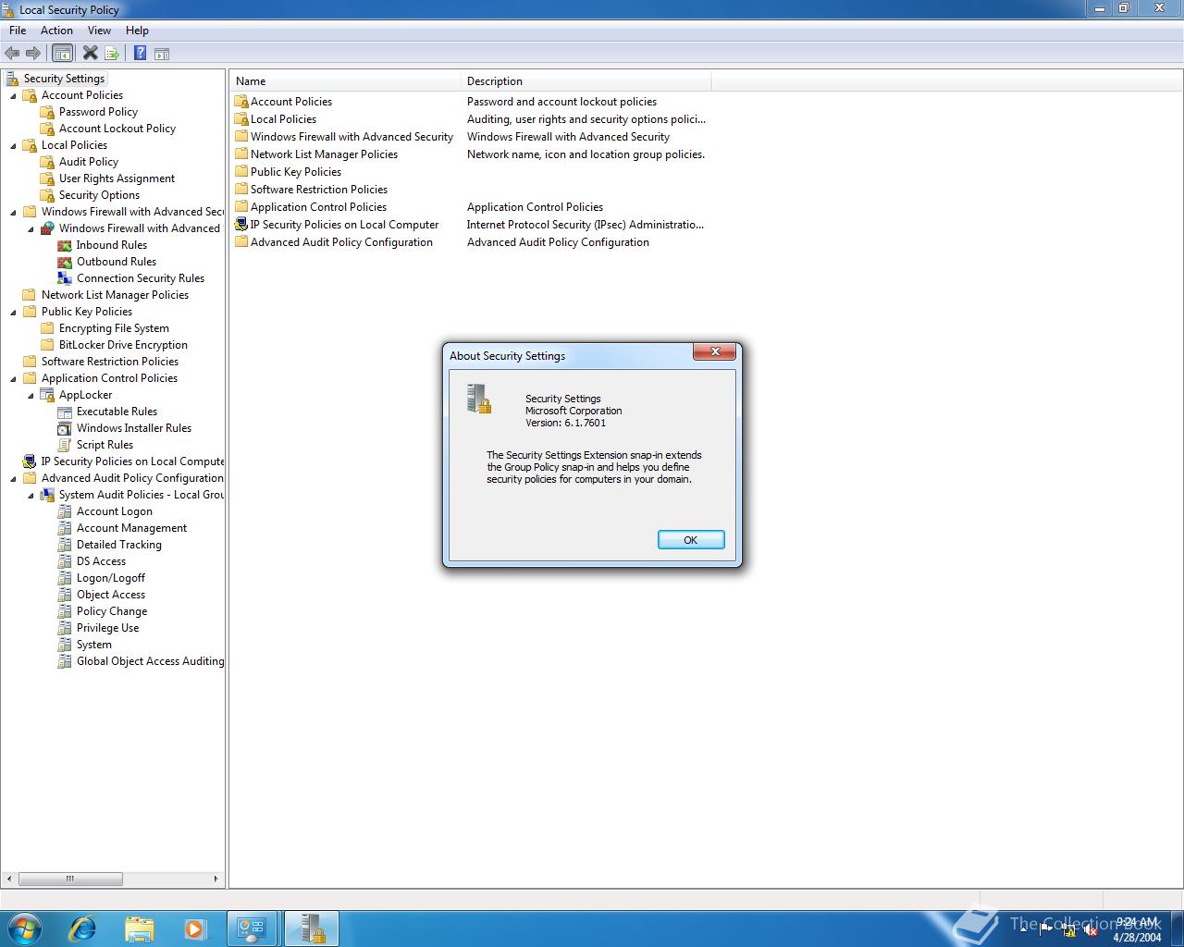Select Local Policies row in list pane
The width and height of the screenshot is (1184, 947).
pyautogui.click(x=283, y=119)
